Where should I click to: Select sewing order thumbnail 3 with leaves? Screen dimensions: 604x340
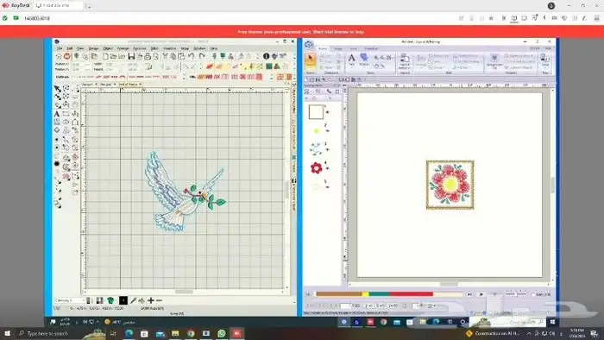click(316, 148)
